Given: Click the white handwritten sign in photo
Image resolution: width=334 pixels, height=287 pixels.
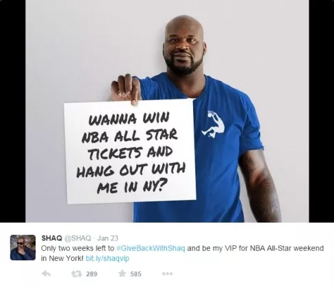Looking at the screenshot, I should pos(130,151).
